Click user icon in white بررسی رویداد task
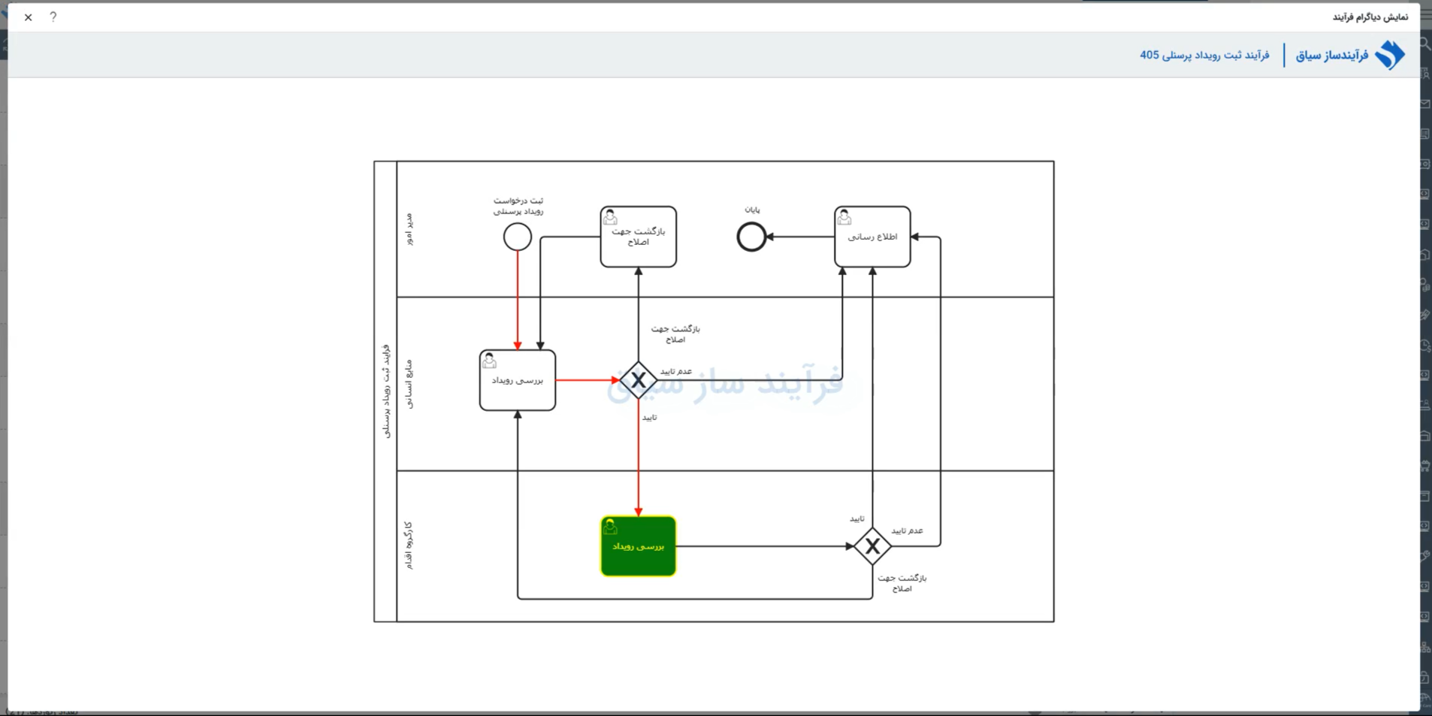The height and width of the screenshot is (716, 1432). click(490, 361)
